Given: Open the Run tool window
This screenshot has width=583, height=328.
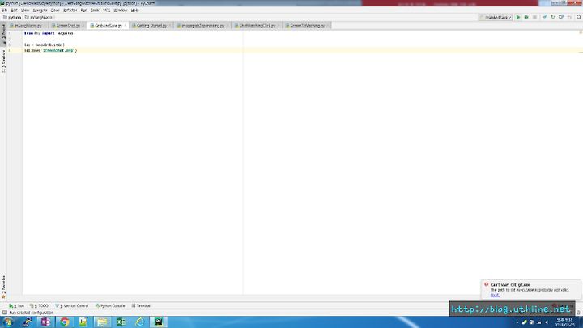Looking at the screenshot, I should click(x=16, y=305).
